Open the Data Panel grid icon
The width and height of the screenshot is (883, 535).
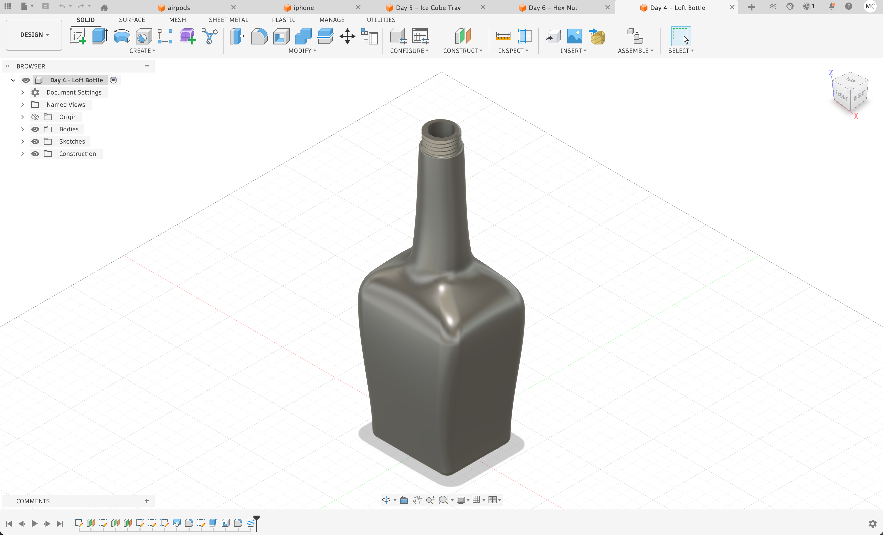tap(7, 6)
